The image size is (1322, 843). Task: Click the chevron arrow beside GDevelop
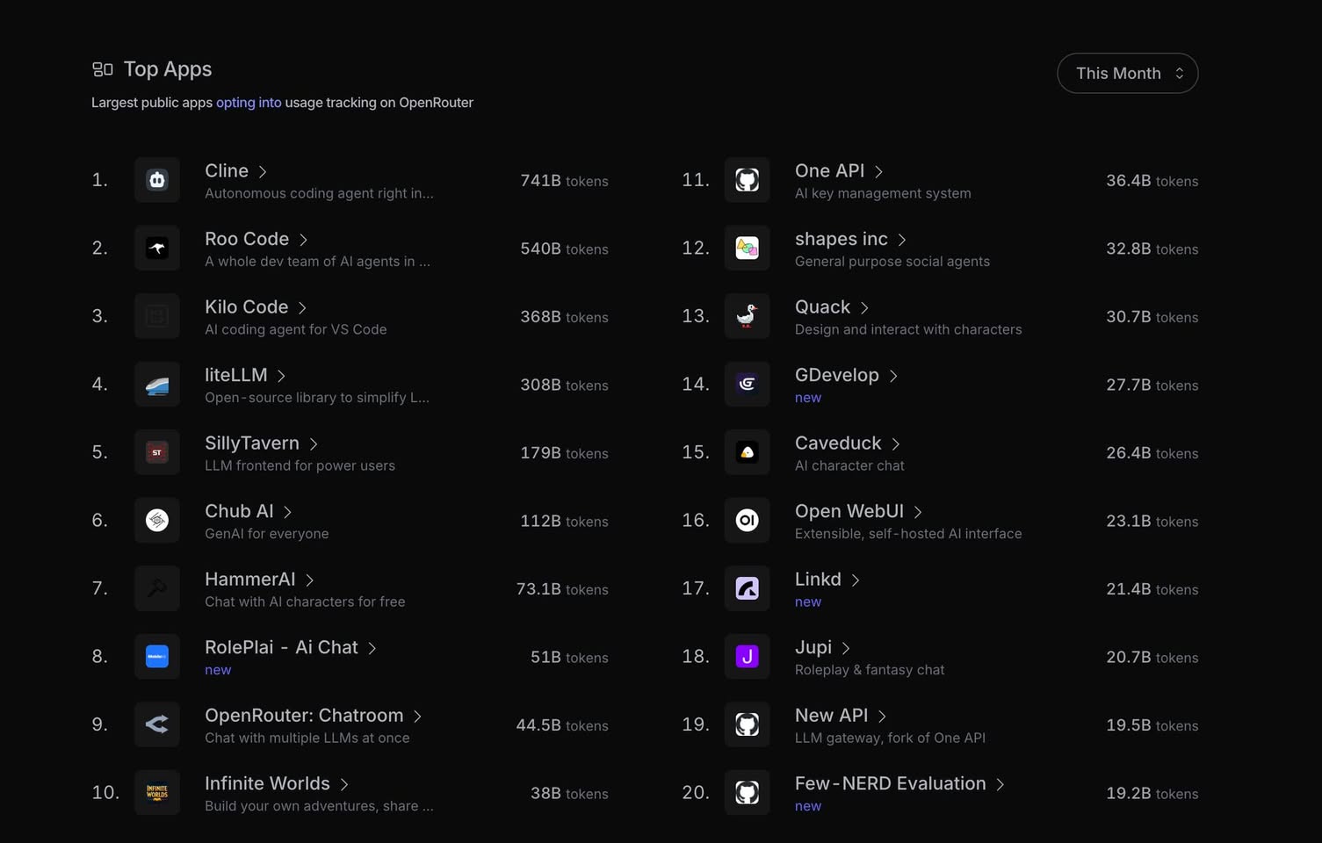(893, 376)
